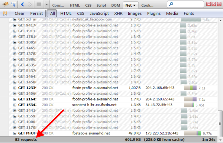Filter requests by Media
Screen dimensions: 223x143
172,13
